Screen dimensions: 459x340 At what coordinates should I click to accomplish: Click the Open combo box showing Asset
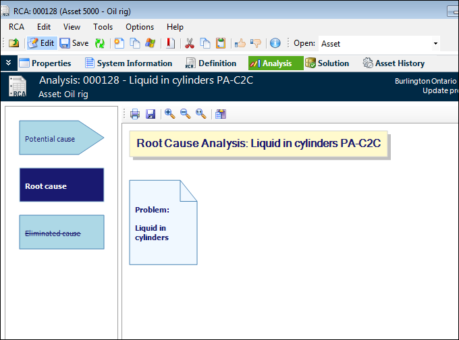coord(379,44)
